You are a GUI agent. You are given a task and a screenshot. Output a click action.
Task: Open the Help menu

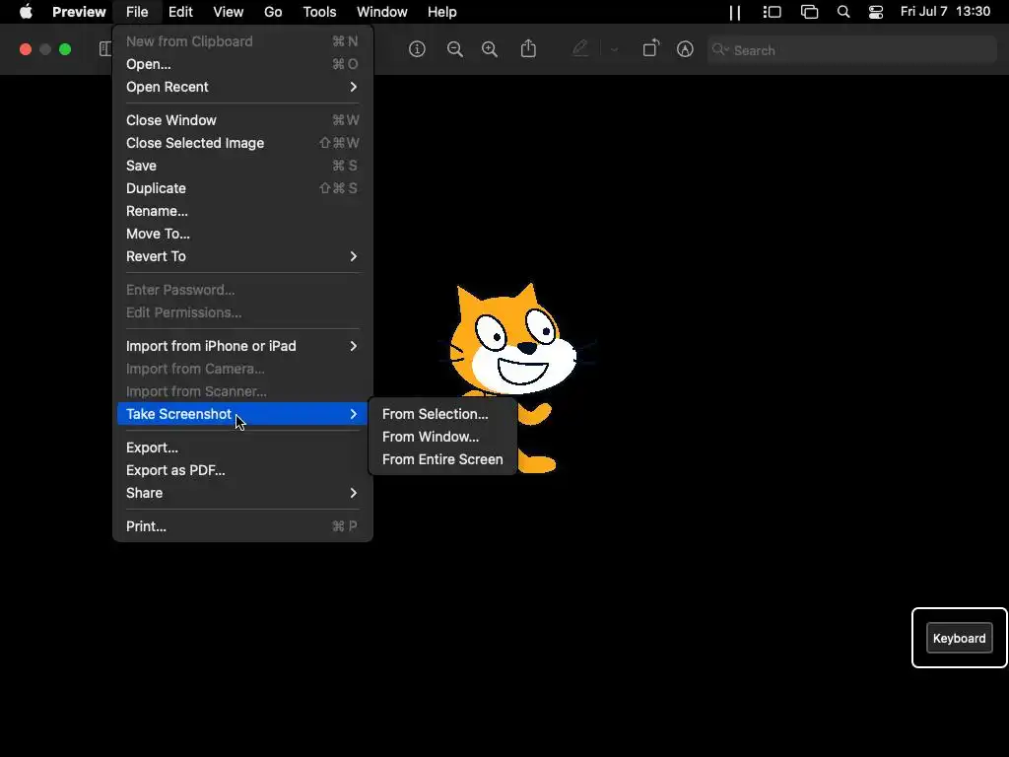(442, 12)
